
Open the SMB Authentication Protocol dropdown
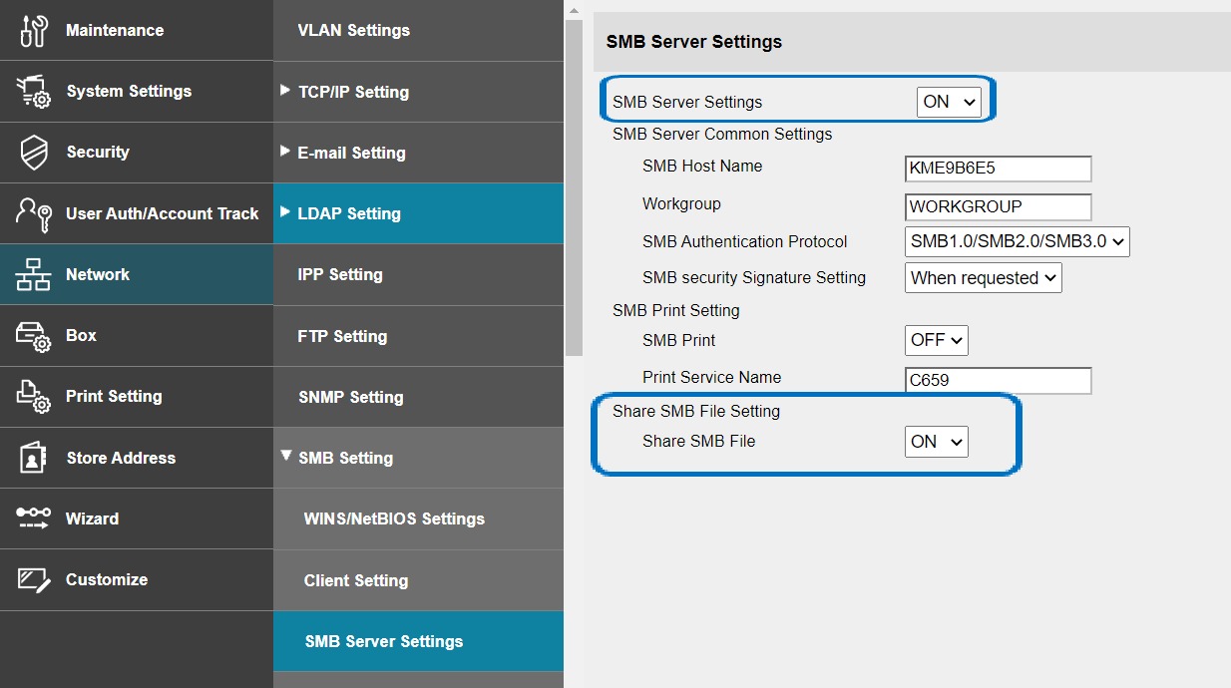click(x=1017, y=241)
